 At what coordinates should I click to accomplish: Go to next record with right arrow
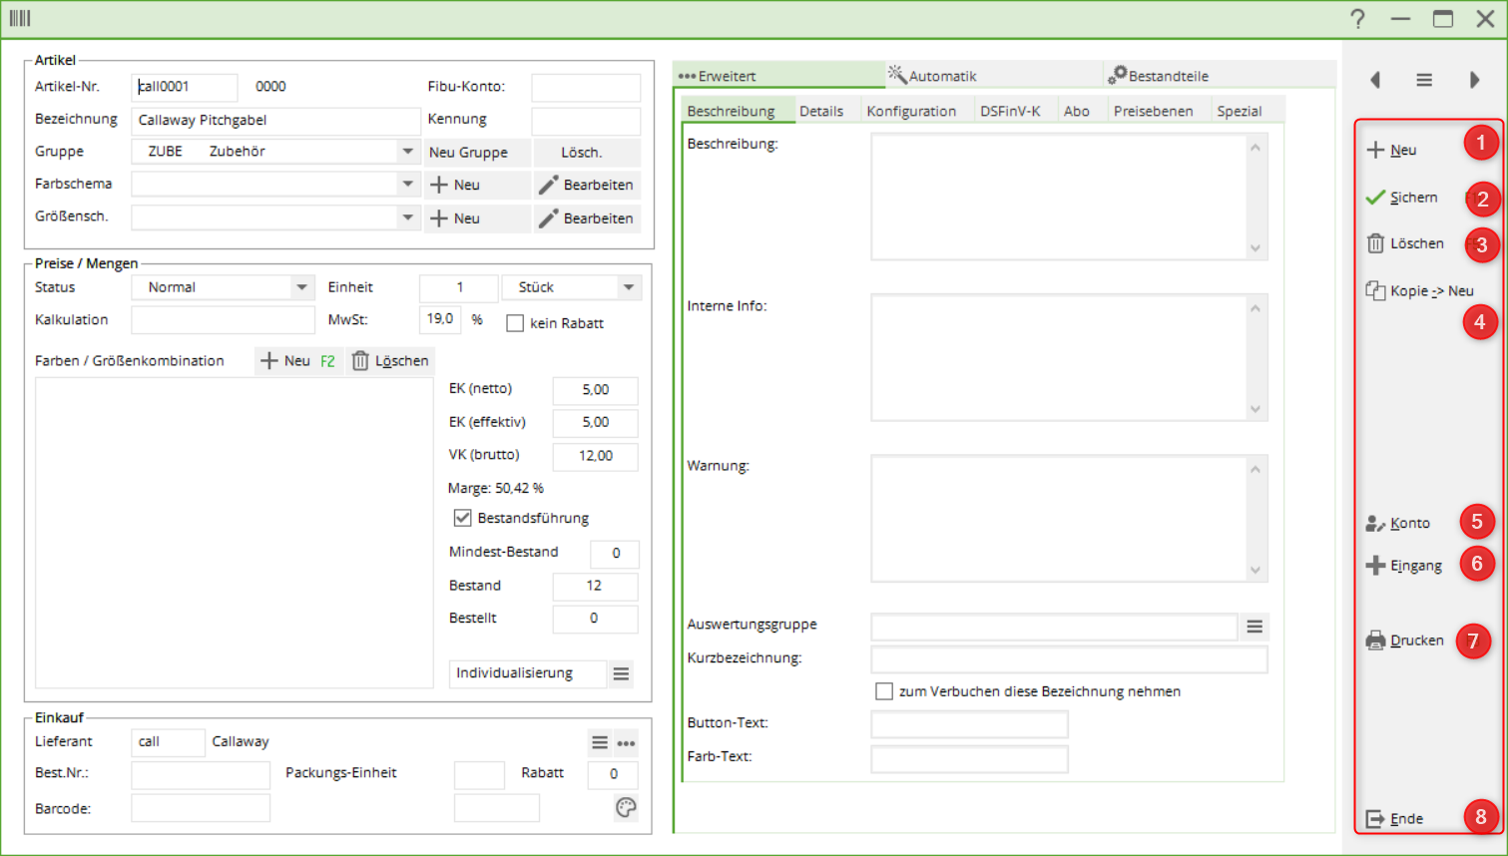pos(1474,80)
